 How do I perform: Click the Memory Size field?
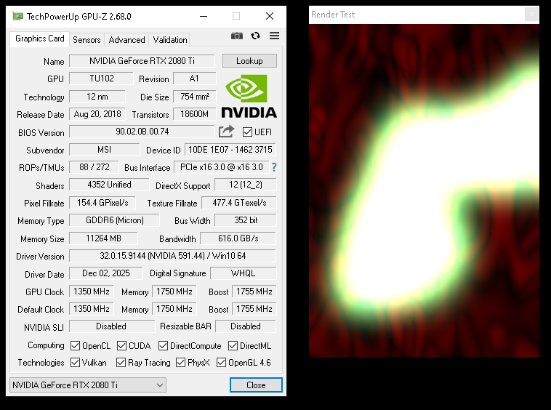coord(103,238)
